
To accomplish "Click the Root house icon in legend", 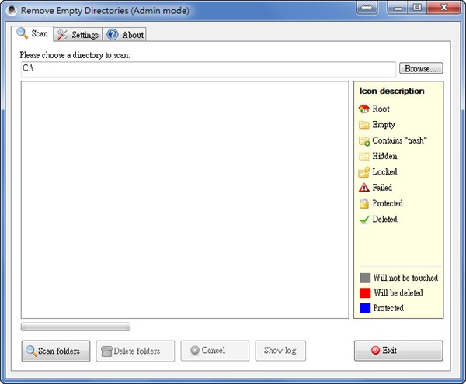I will tap(364, 109).
